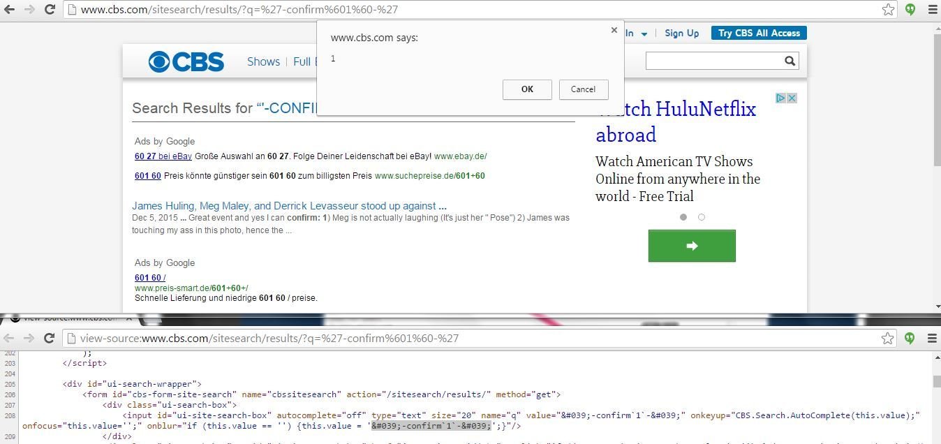The height and width of the screenshot is (444, 941).
Task: Open Hangouts extension in view-source window
Action: tap(910, 338)
